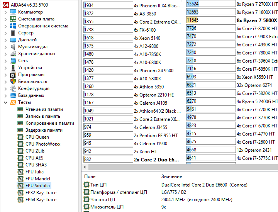Select the 32x Opteron 6274 row
Viewport: 278px width, 212px height.
254,85
